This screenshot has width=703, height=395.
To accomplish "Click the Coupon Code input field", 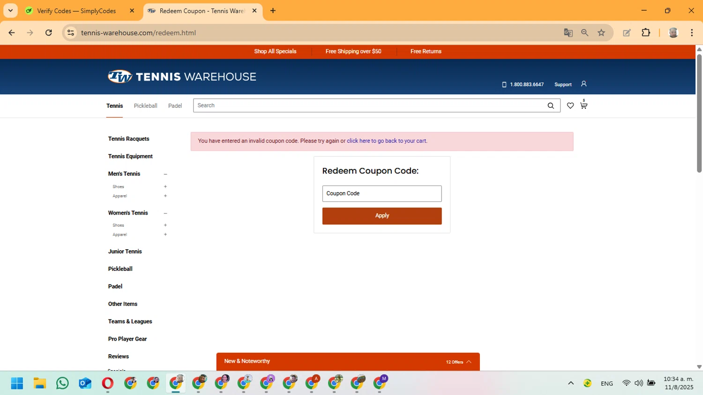I will coord(382,194).
